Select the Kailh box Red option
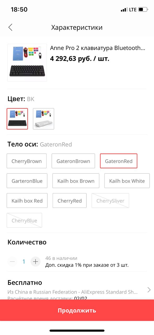 pyautogui.click(x=27, y=201)
